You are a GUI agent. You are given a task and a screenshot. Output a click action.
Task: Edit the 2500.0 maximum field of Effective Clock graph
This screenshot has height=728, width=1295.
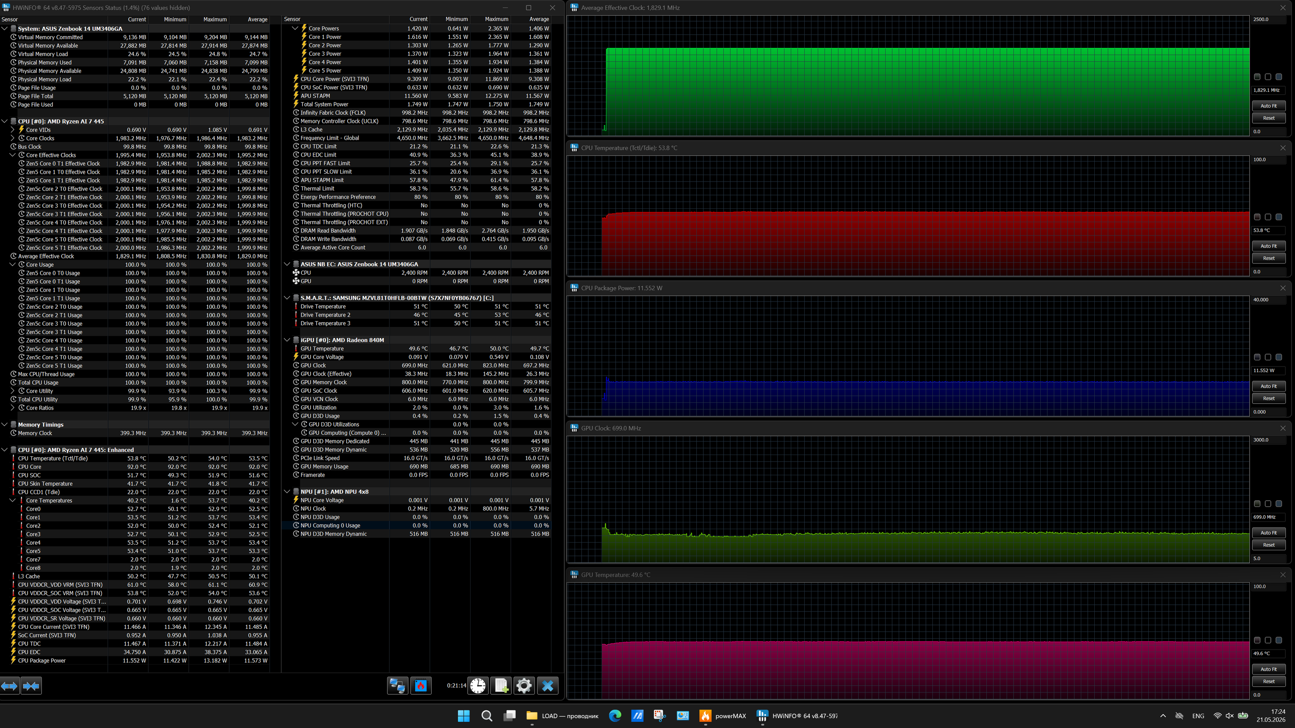(x=1268, y=19)
